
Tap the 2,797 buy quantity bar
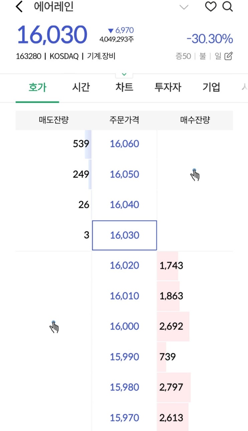click(x=174, y=387)
